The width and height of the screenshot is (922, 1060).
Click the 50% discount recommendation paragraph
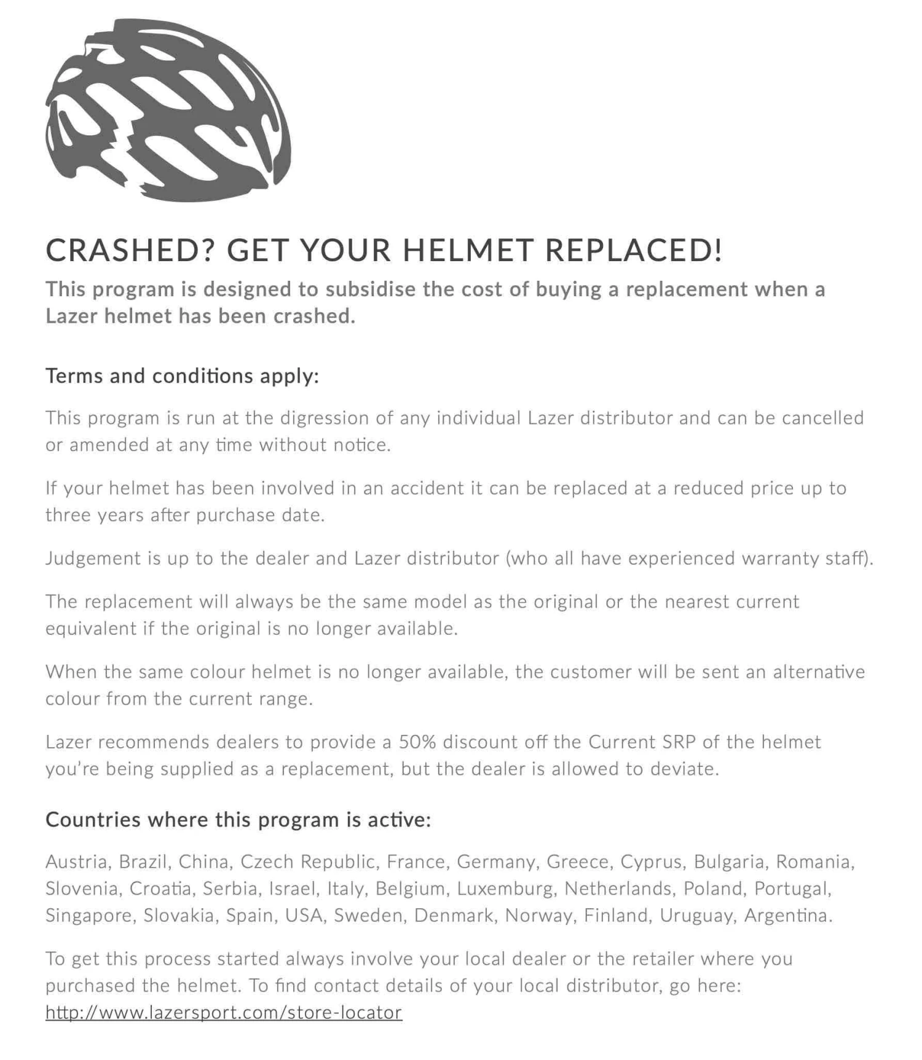pos(433,755)
